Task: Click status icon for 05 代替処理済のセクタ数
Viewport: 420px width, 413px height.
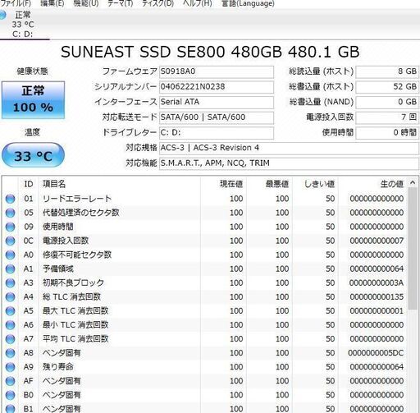Action: coord(10,213)
